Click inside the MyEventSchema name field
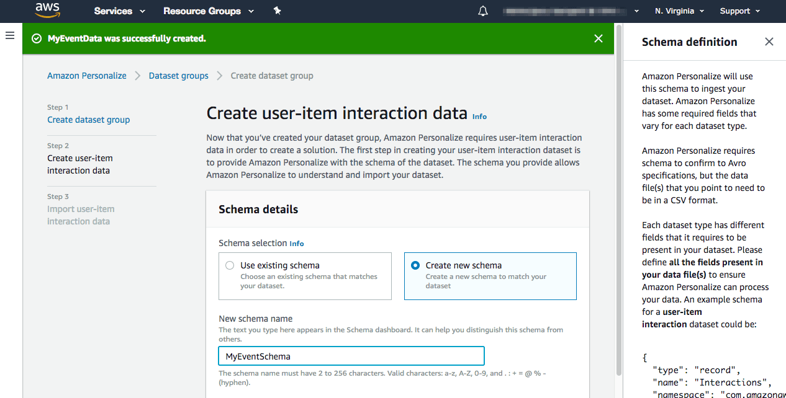 351,356
